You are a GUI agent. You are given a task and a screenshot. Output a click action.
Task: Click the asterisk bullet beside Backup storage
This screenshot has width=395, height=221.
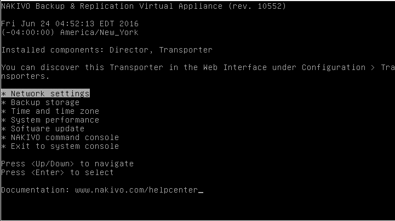[x=4, y=102]
